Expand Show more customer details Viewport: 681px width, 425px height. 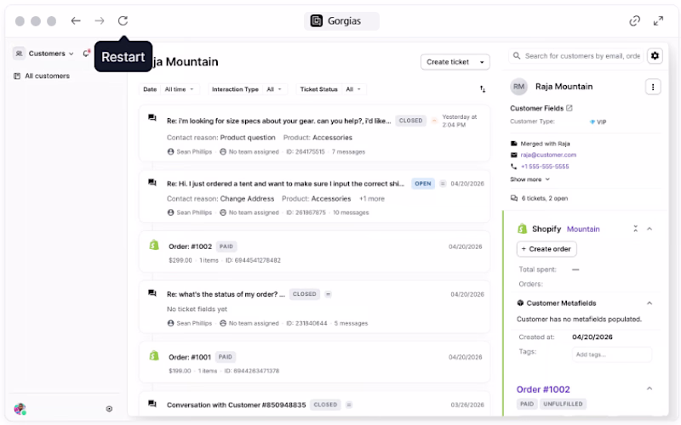click(x=529, y=179)
